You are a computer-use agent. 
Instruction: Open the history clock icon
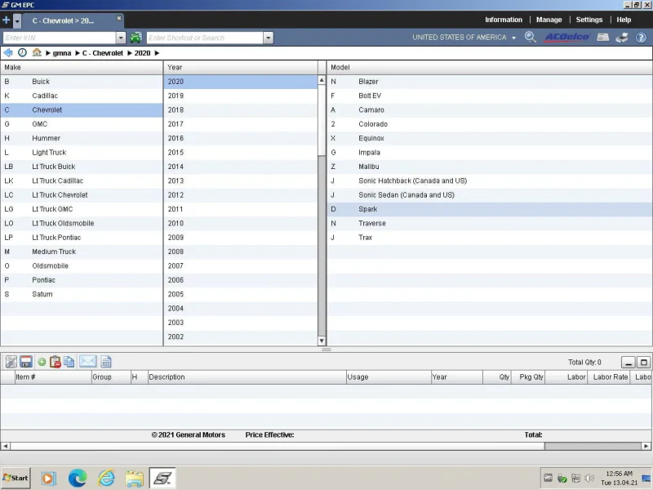22,53
